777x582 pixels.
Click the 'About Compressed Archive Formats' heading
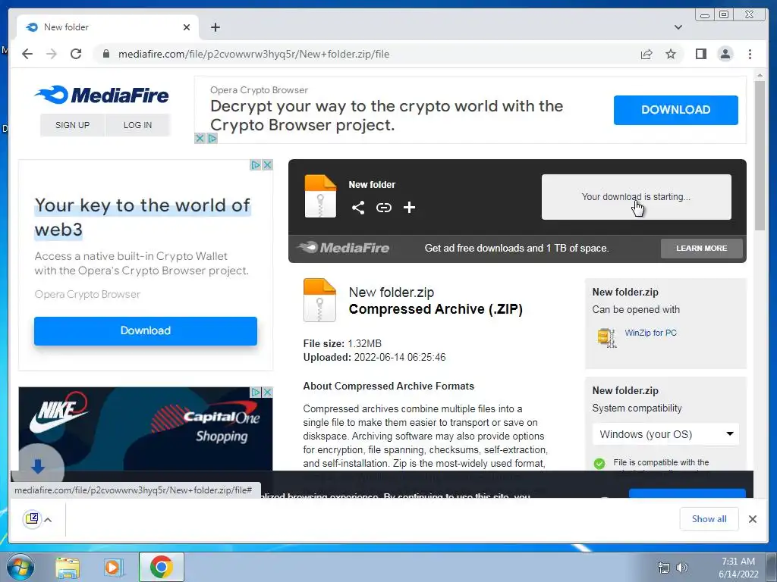[x=388, y=386]
